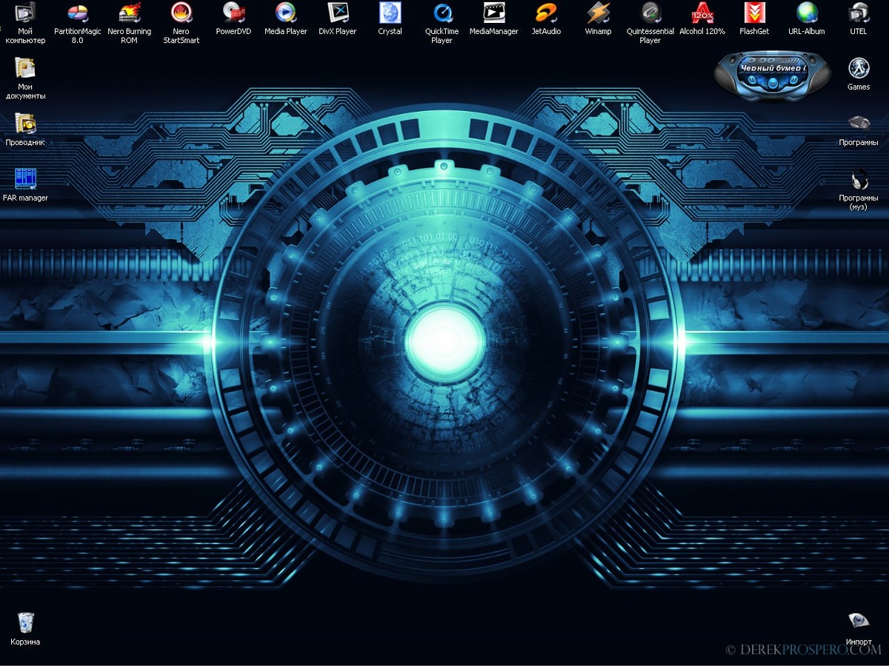
Task: Select the Media Player shortcut
Action: point(285,18)
